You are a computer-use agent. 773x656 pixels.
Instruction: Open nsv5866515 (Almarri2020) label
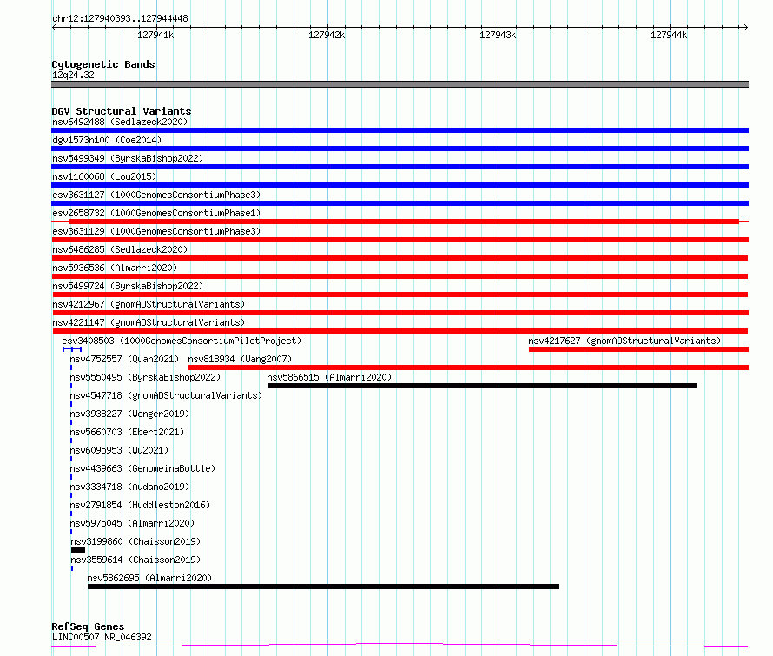[x=329, y=377]
